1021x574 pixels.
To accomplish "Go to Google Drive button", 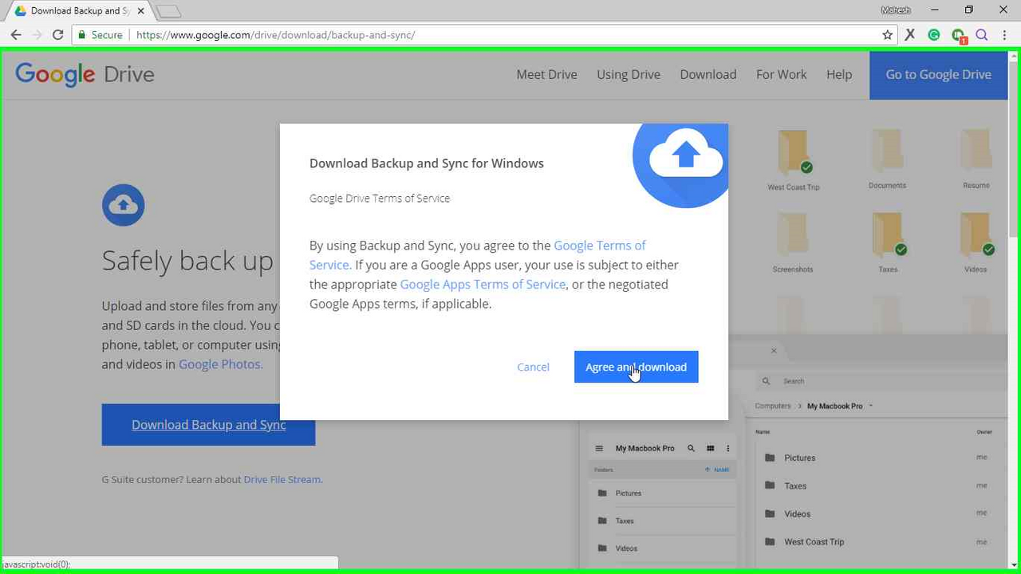I will coord(938,74).
